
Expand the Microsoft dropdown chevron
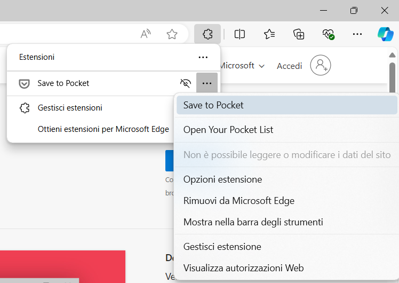coord(261,66)
